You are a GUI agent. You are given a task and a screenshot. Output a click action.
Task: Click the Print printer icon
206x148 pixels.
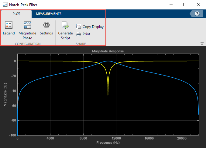point(78,34)
